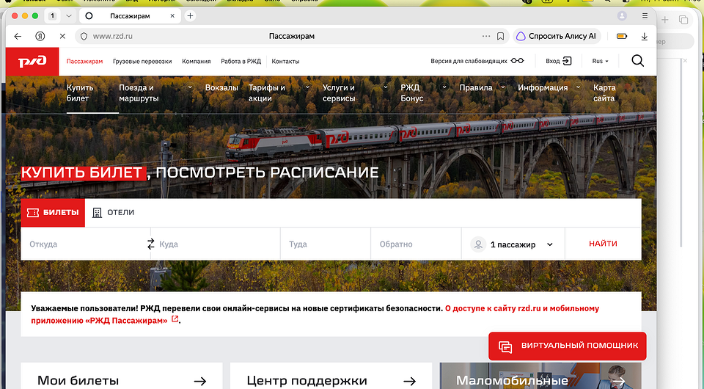Click the Мои билеты arrow
Screen dimensions: 704x389
pos(199,381)
